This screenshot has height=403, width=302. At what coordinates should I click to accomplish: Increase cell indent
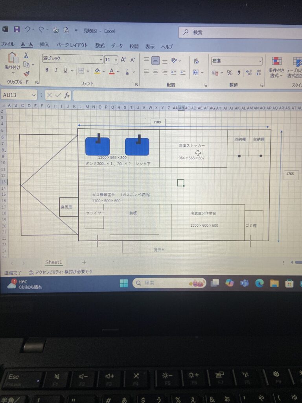coord(183,73)
